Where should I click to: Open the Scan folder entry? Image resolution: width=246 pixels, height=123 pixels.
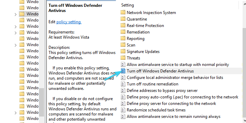click(x=131, y=45)
